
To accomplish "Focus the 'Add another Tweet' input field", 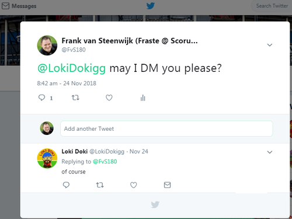I will 166,128.
